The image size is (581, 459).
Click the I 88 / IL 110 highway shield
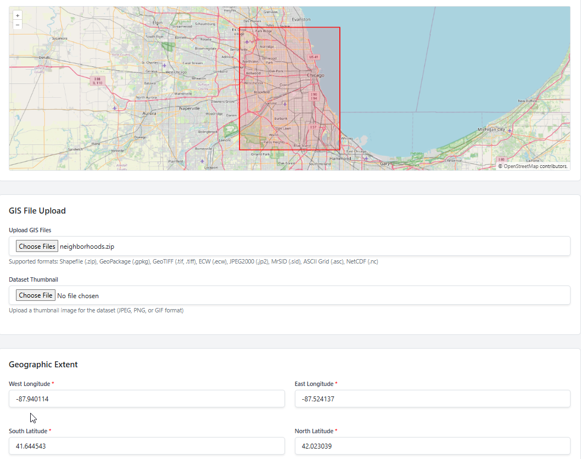(98, 81)
